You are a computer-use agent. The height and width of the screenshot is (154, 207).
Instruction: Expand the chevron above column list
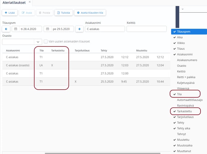[x=183, y=9]
